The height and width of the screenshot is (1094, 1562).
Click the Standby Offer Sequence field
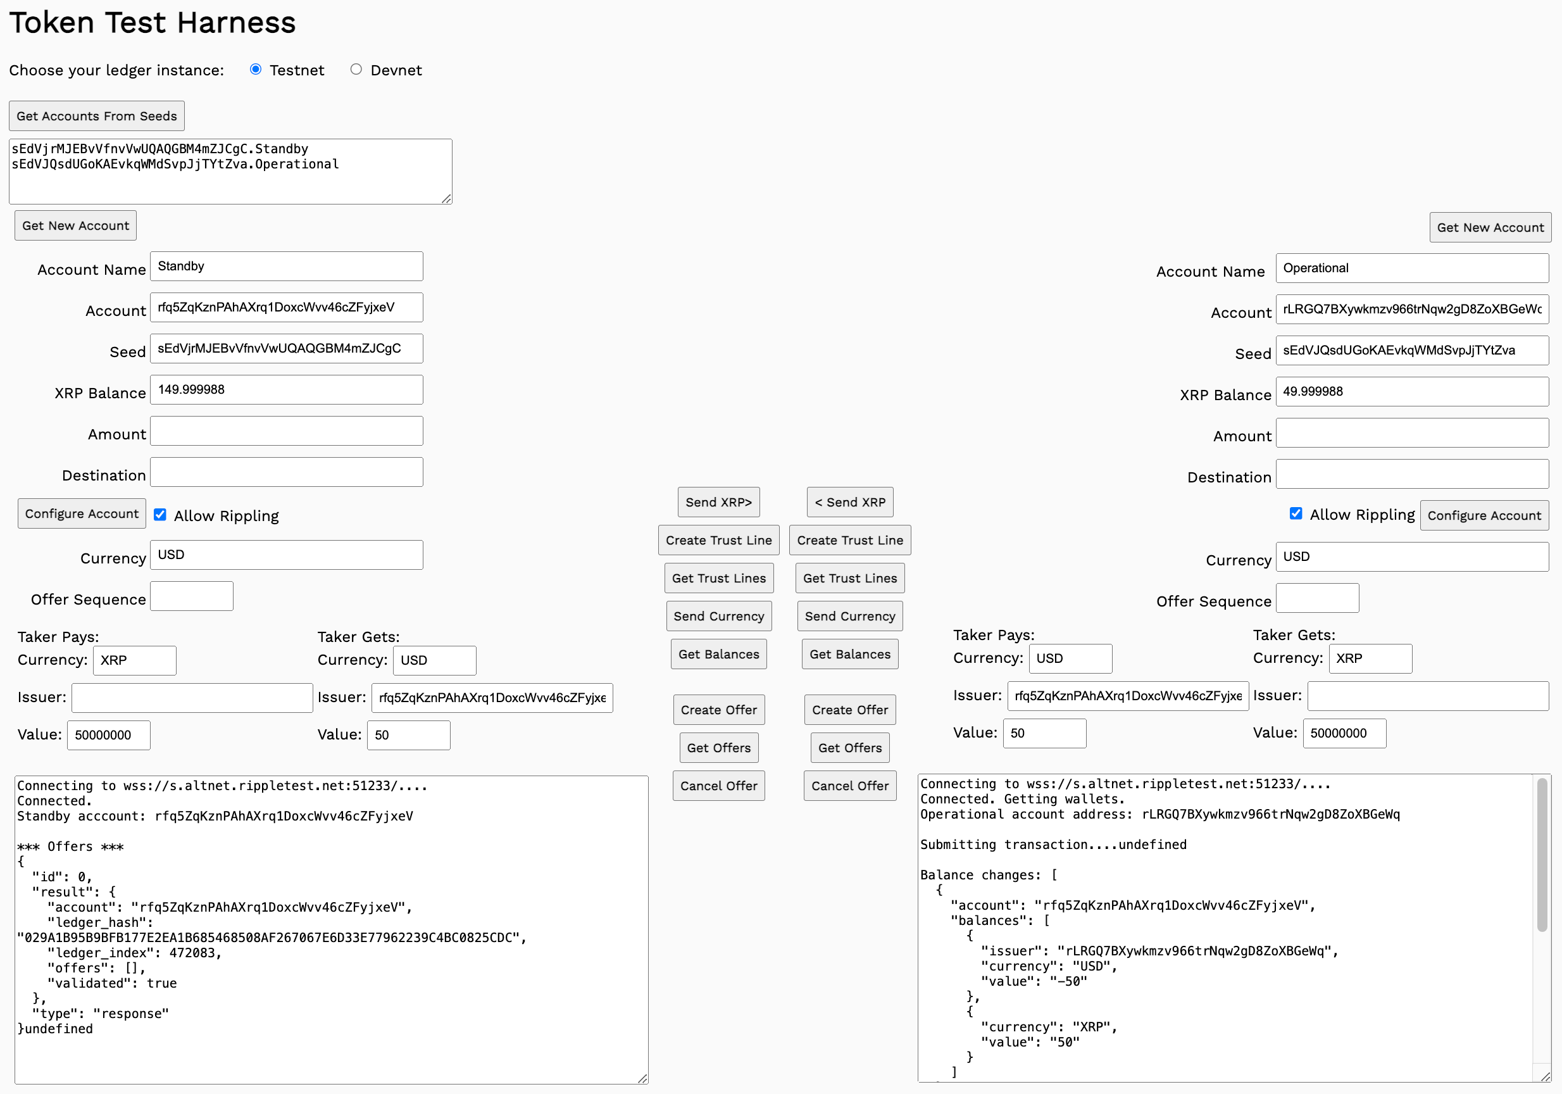point(192,596)
